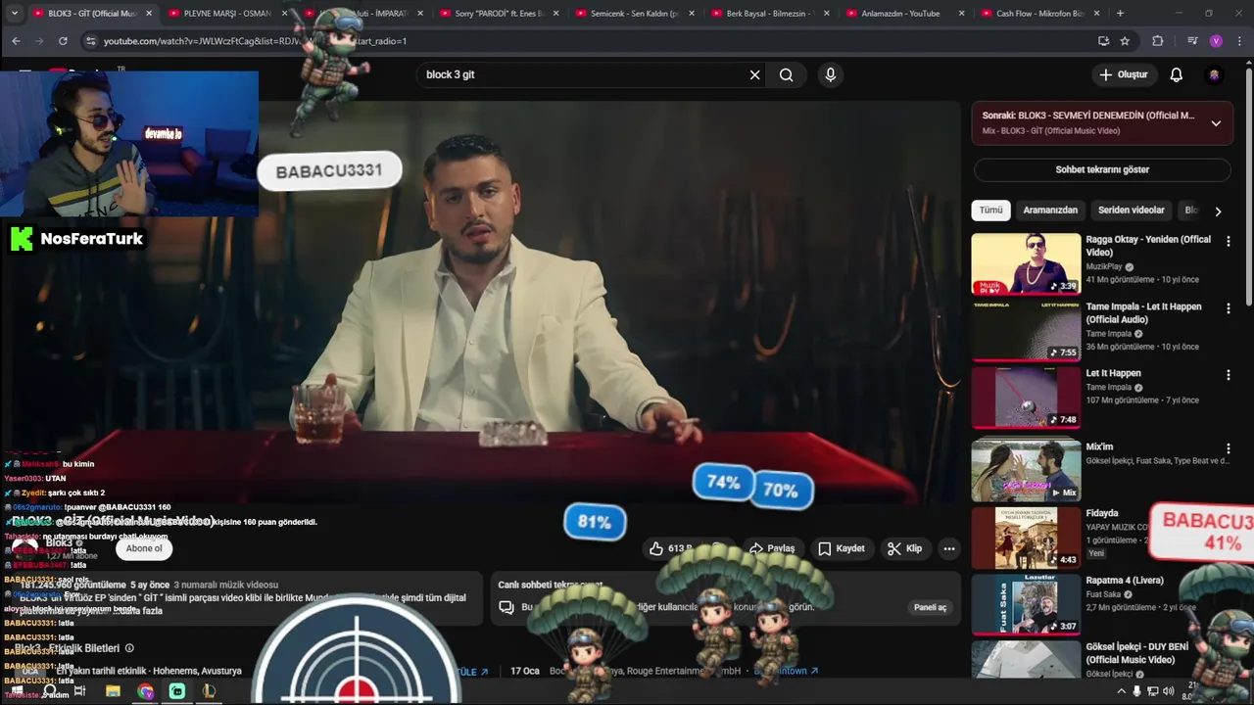Viewport: 1254px width, 705px height.
Task: Open new Chrome tab with plus
Action: point(1120,14)
